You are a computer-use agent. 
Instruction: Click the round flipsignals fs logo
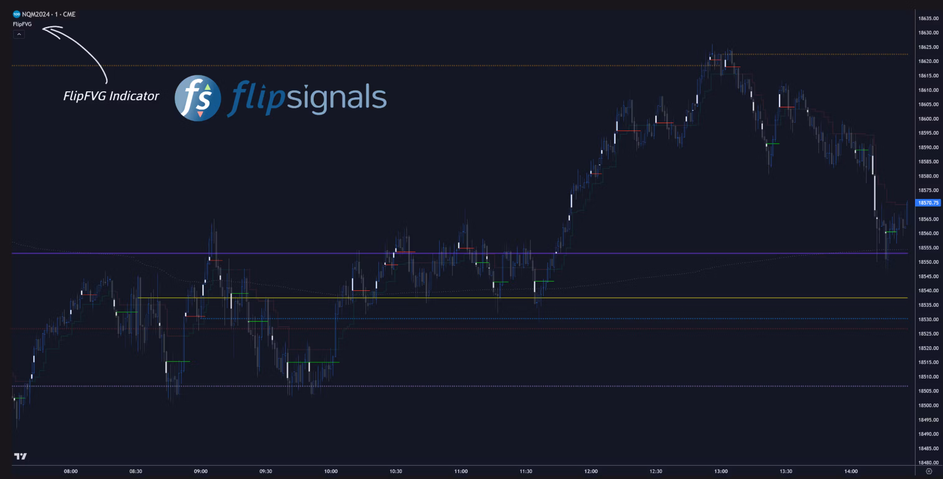click(198, 98)
